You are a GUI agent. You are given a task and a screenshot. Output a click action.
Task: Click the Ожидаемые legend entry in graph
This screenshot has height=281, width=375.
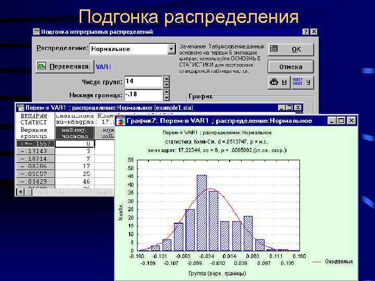[x=333, y=261]
